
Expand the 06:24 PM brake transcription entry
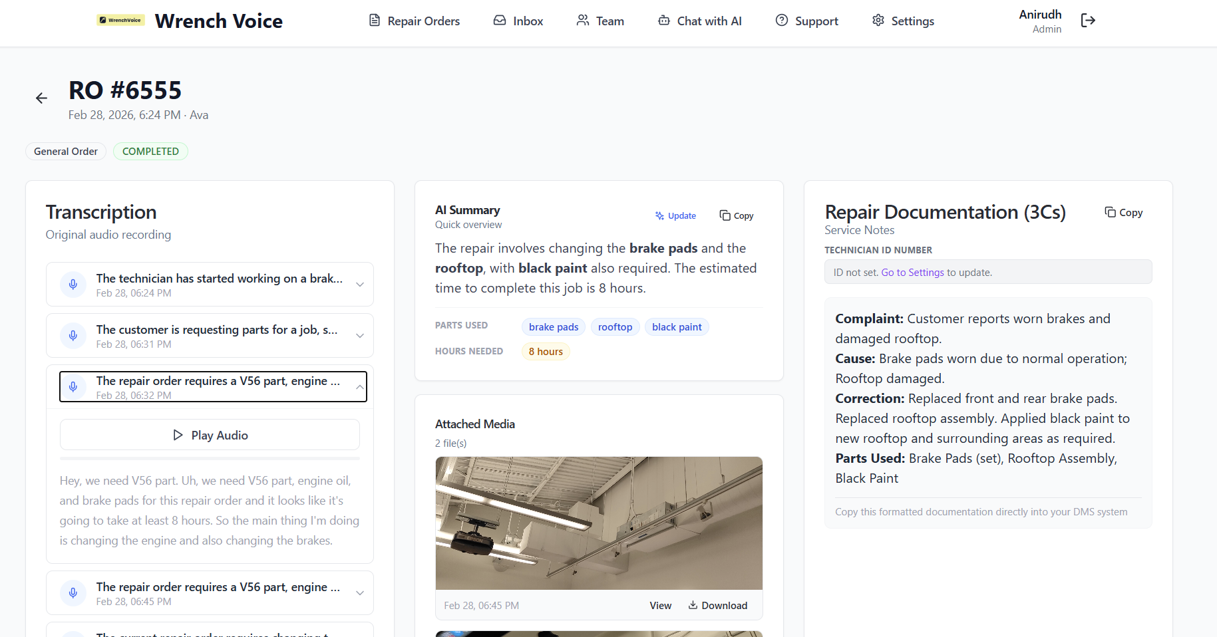pos(359,285)
